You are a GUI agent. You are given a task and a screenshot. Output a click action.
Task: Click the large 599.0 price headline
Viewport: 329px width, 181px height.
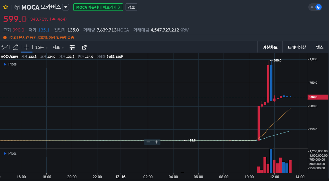[15, 19]
